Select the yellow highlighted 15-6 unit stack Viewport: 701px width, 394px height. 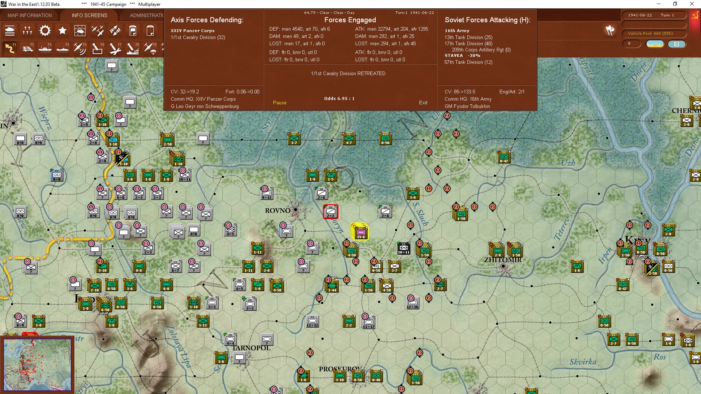point(360,232)
